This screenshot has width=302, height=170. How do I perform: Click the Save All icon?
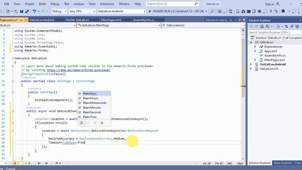pos(27,11)
